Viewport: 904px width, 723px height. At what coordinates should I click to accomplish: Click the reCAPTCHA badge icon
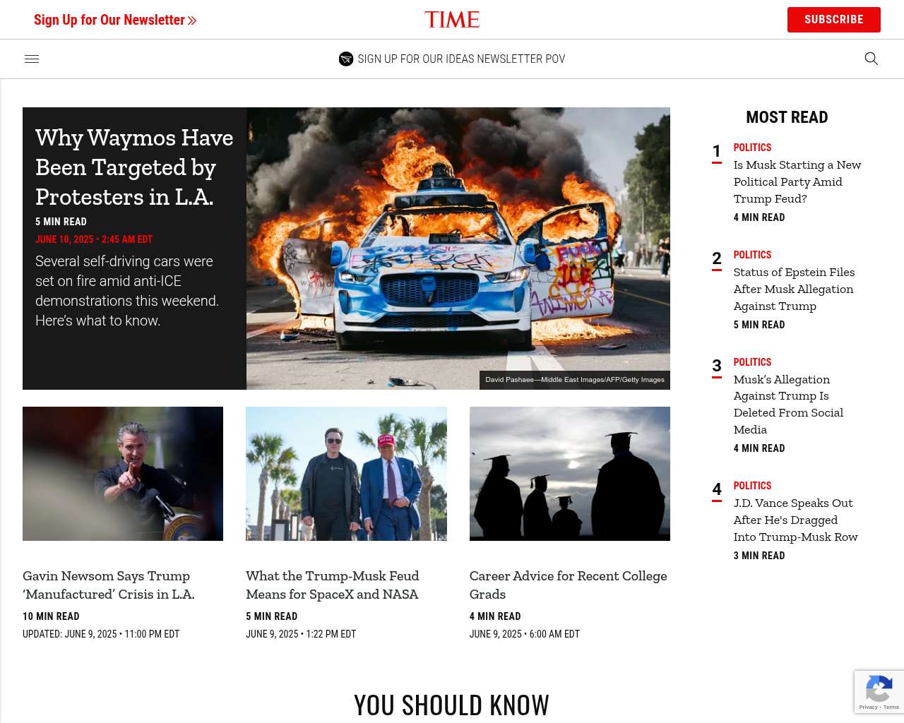879,690
